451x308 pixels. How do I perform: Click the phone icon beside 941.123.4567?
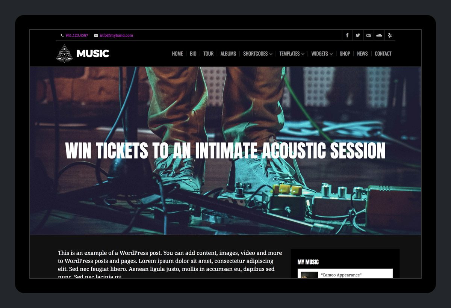tap(62, 35)
